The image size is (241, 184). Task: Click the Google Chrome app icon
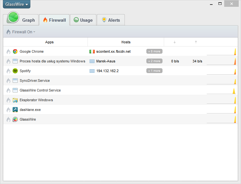tap(15, 51)
